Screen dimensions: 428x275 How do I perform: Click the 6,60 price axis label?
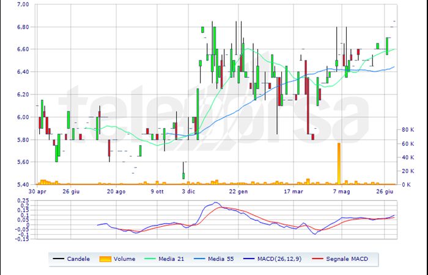[23, 49]
